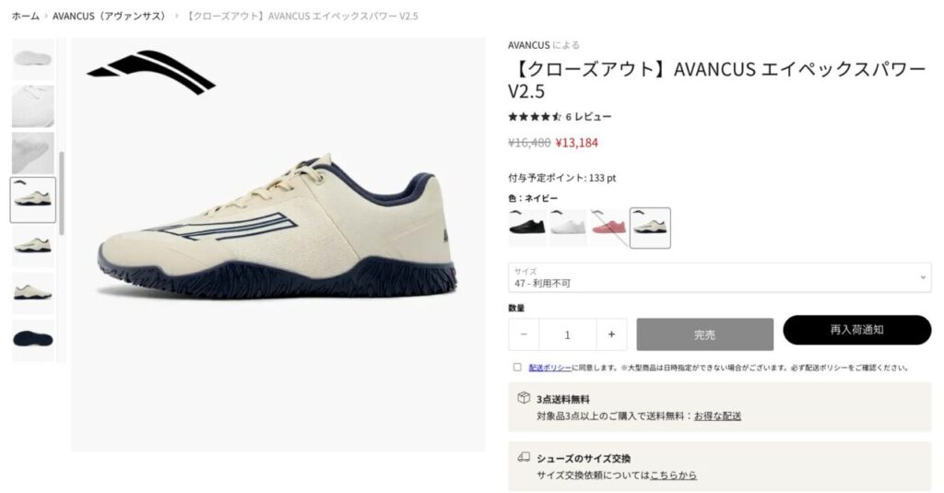
Task: Click the plus quantity increment icon
Action: pyautogui.click(x=611, y=335)
